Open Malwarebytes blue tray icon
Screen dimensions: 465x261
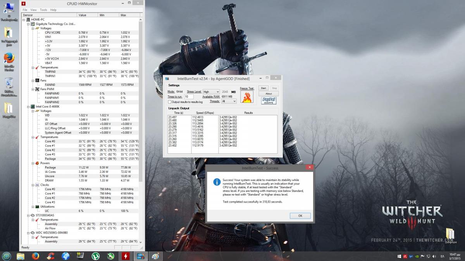[x=410, y=256]
